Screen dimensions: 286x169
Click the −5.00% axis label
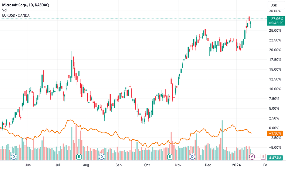coord(274,147)
